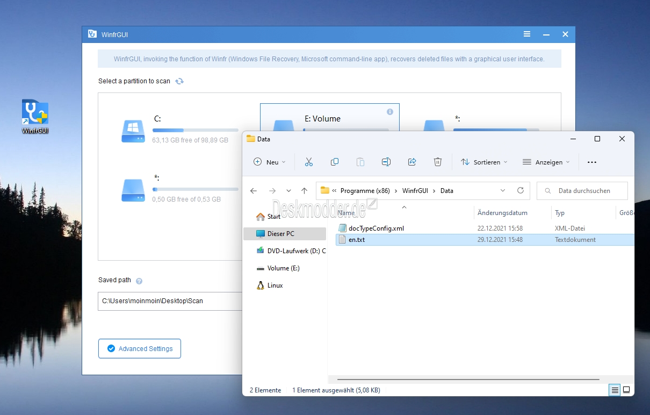Click the help icon beside Saved path
This screenshot has height=415, width=650.
139,281
